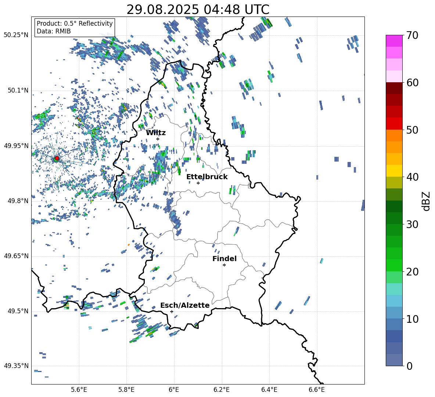Image resolution: width=435 pixels, height=397 pixels.
Task: Click the 50.25°N latitude label
Action: click(16, 35)
